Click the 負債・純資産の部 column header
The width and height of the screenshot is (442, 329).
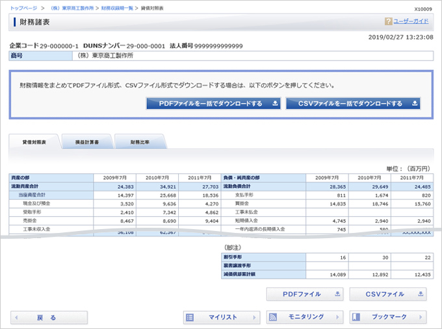[263, 178]
